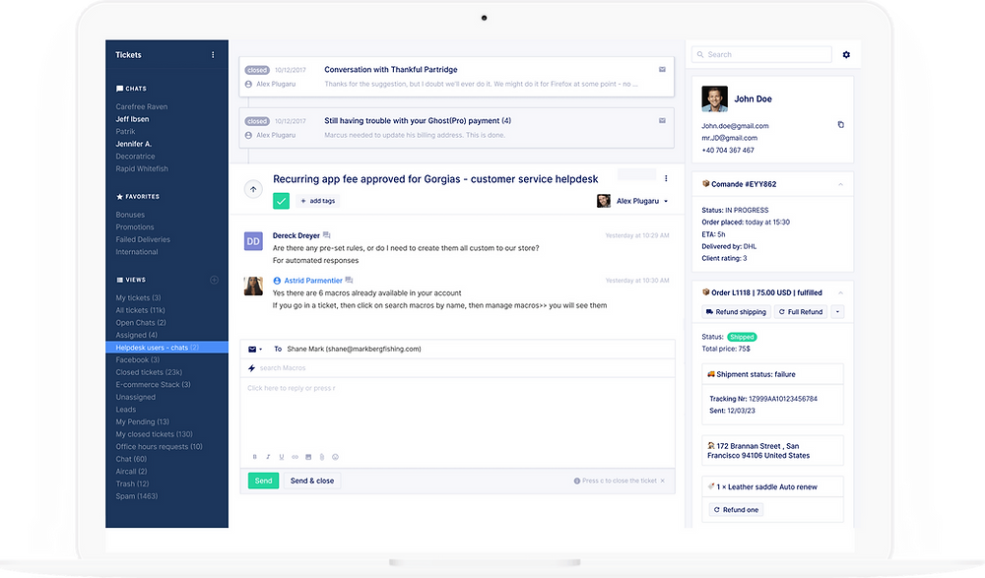Collapse the Comande #EYY862 section
985x578 pixels.
pos(840,184)
